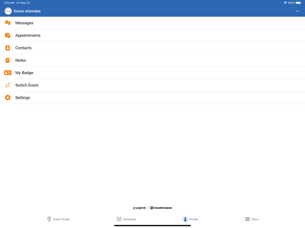Image resolution: width=305 pixels, height=228 pixels.
Task: Select the Profile tab
Action: tap(190, 219)
